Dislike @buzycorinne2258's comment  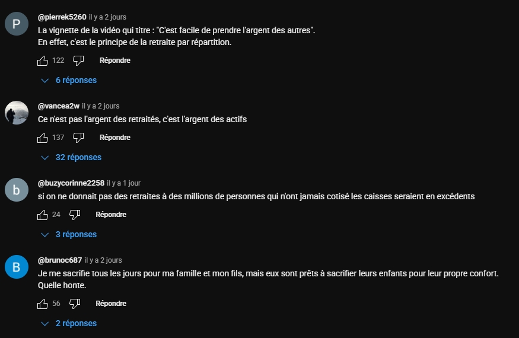point(75,215)
